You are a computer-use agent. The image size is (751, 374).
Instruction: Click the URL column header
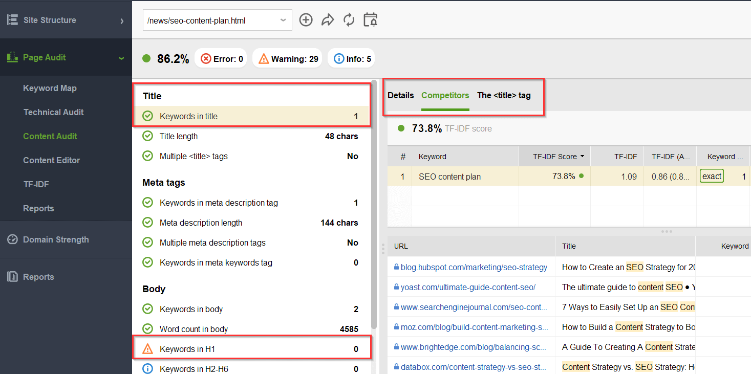(x=471, y=246)
